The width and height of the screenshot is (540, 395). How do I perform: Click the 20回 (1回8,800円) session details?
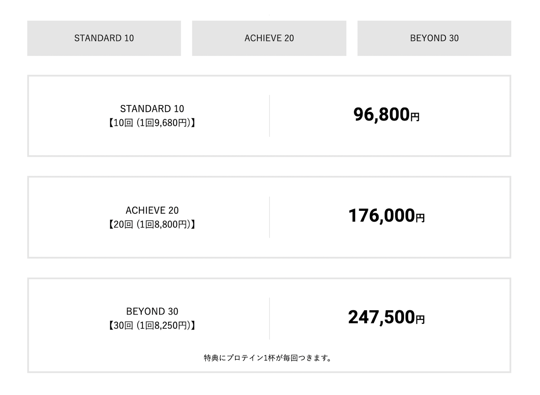point(152,224)
